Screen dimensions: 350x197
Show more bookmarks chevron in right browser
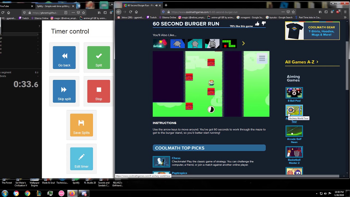pos(345,18)
